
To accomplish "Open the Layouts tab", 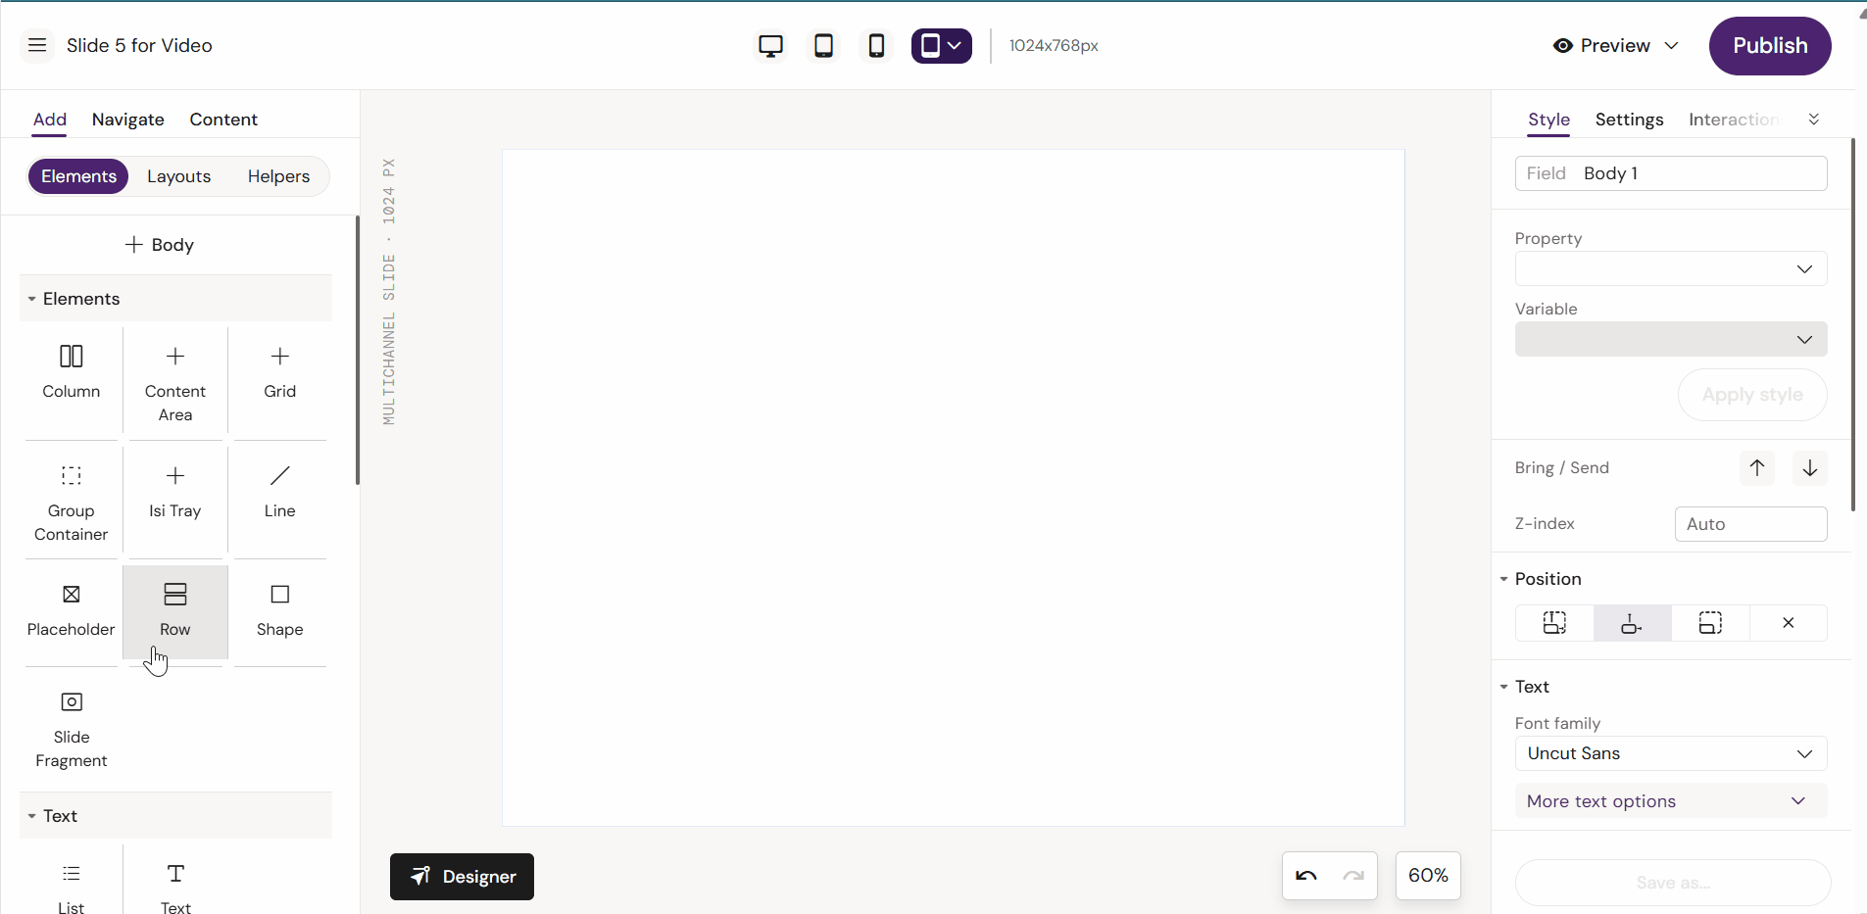I will tap(179, 176).
